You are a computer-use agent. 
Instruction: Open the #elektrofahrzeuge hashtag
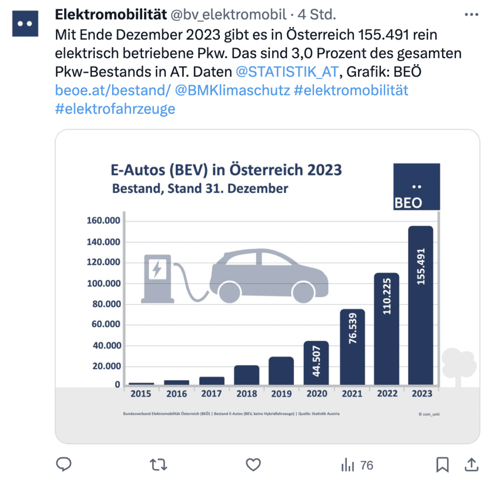115,109
